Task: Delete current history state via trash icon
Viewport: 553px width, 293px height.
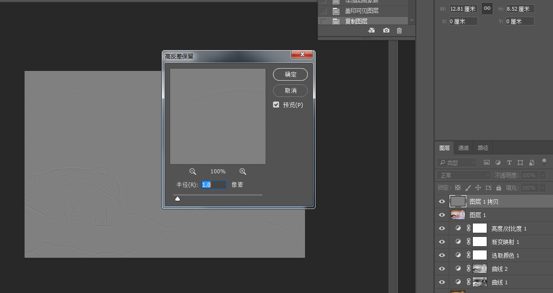Action: pos(399,31)
